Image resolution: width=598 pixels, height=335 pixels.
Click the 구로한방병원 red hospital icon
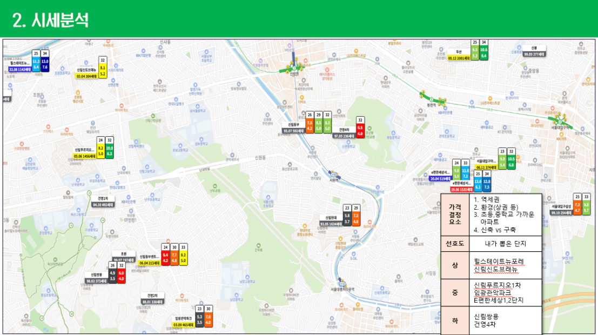pos(22,144)
